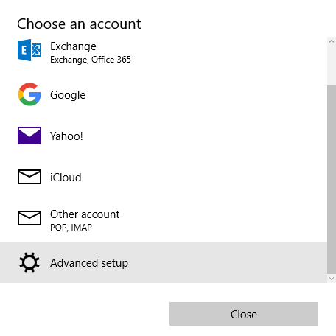Select the Yahoo! account option

(x=66, y=136)
